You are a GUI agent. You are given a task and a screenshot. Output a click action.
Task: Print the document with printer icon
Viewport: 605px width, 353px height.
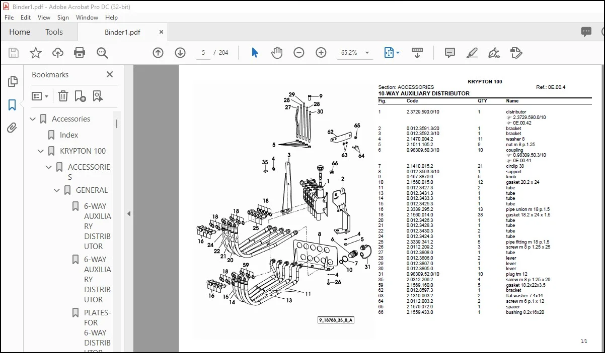coord(80,53)
